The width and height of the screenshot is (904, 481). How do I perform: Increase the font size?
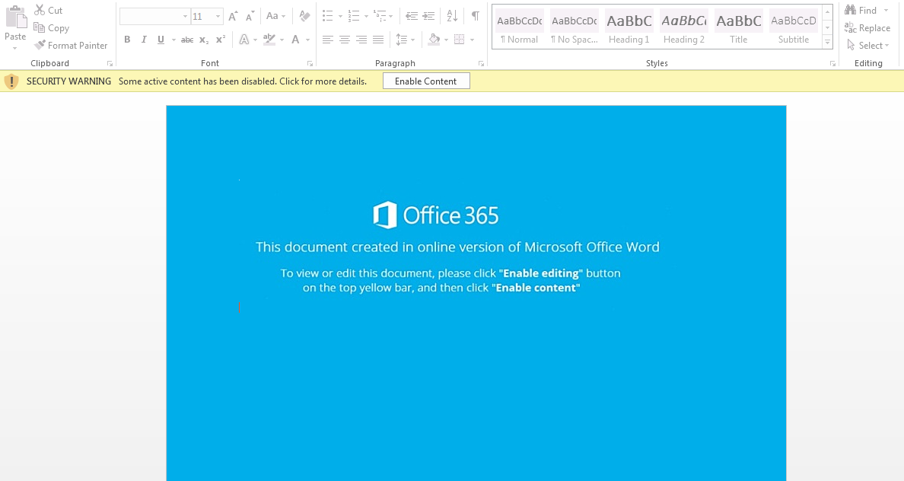point(233,16)
